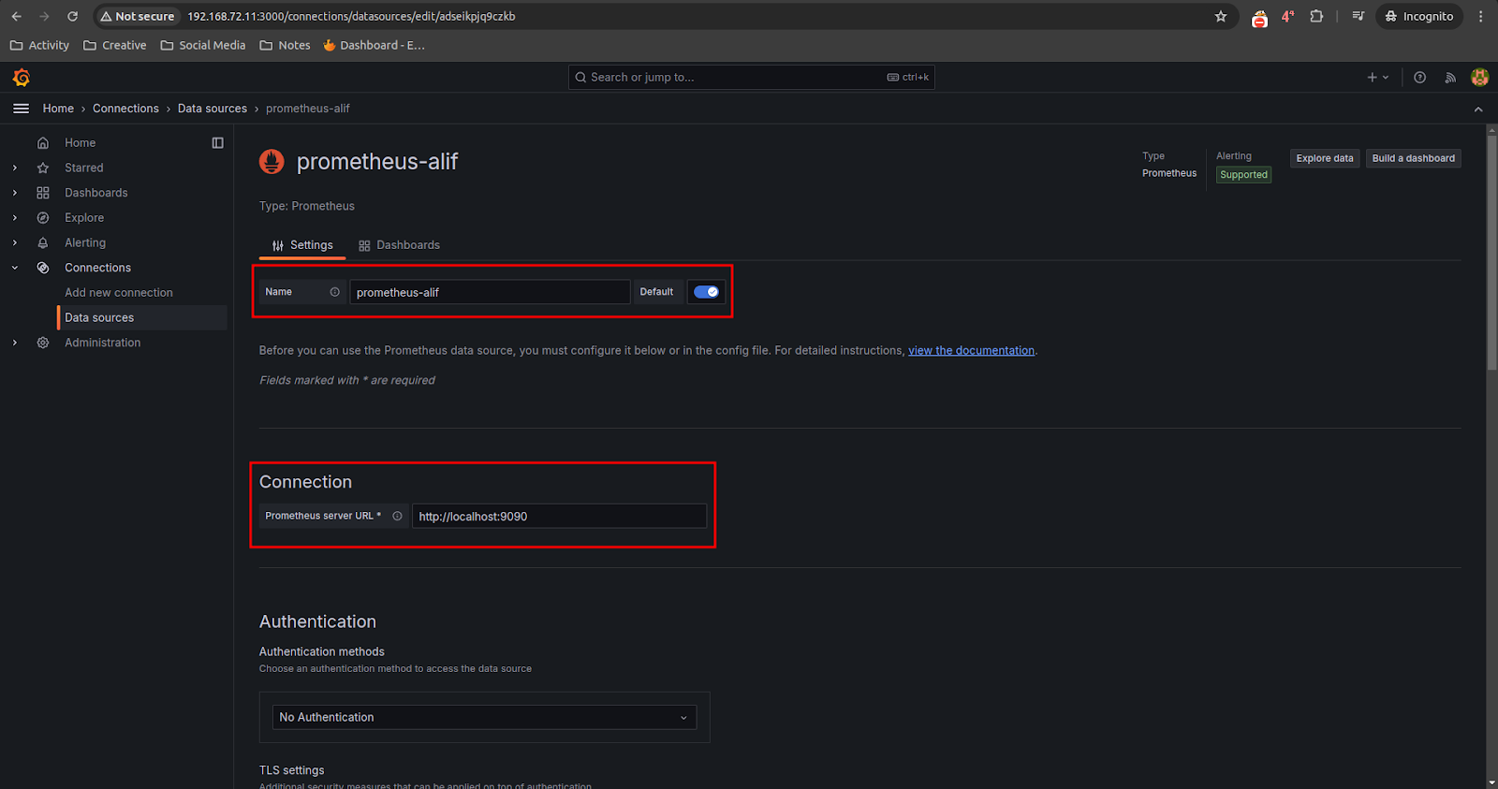Click the Dashboards grid icon in sidebar
The width and height of the screenshot is (1498, 789).
pos(43,193)
